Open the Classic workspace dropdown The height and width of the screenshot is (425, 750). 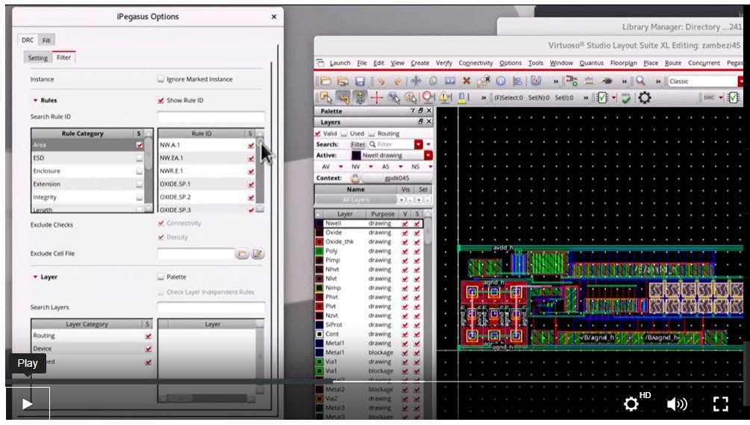pyautogui.click(x=740, y=81)
